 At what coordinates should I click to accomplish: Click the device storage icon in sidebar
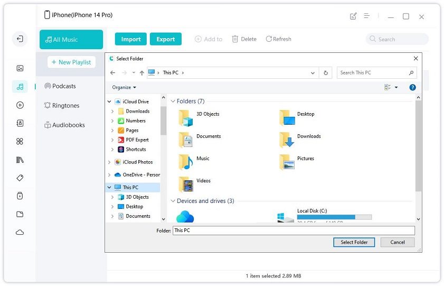tap(20, 196)
